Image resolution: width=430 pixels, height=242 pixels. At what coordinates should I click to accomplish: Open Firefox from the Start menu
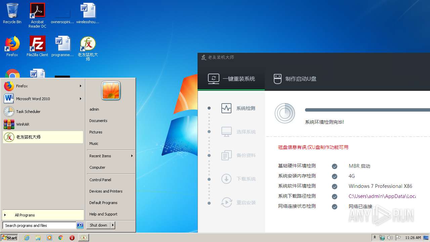43,86
